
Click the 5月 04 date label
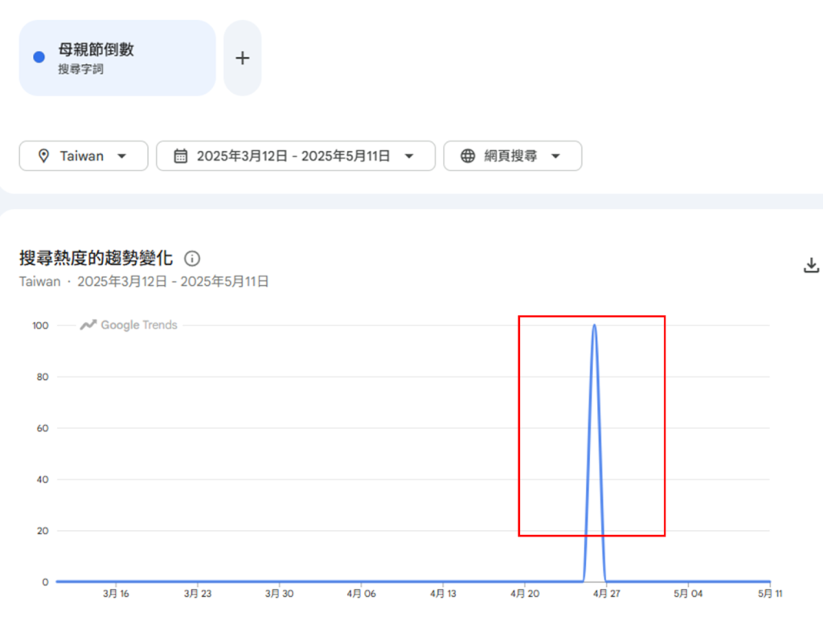(x=687, y=594)
